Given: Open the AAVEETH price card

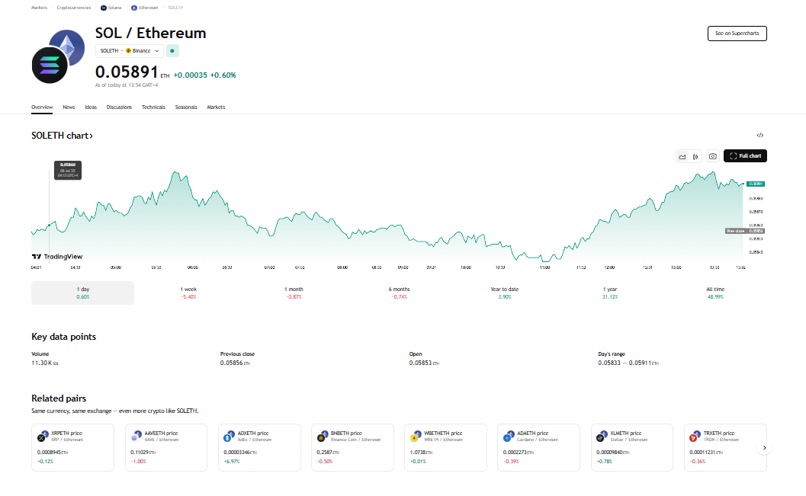Looking at the screenshot, I should coord(166,447).
